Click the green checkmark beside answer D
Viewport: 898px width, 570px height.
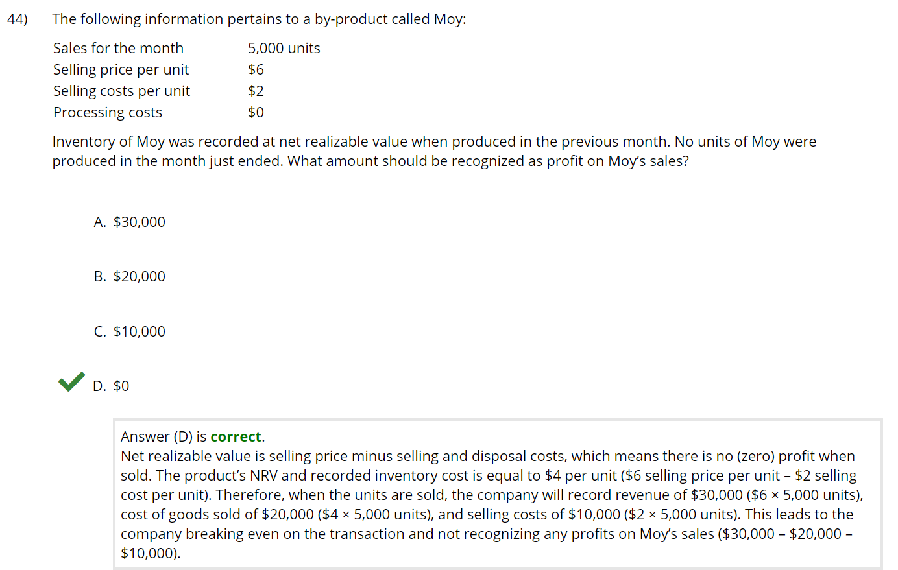pos(71,382)
